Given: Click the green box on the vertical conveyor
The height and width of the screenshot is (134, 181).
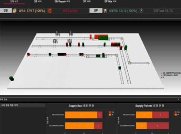Looking at the screenshot, I should pos(120,68).
